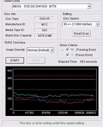Toggle the FE Focus Error checkbox
This screenshot has height=127, width=103.
click(68, 55)
